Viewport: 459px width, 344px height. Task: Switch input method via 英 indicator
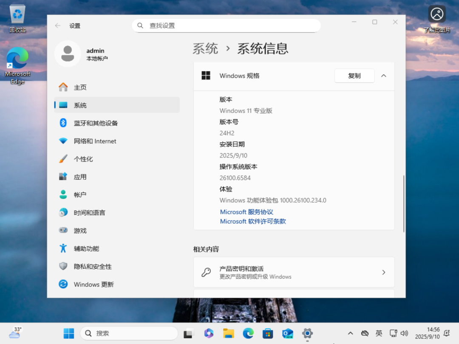379,333
